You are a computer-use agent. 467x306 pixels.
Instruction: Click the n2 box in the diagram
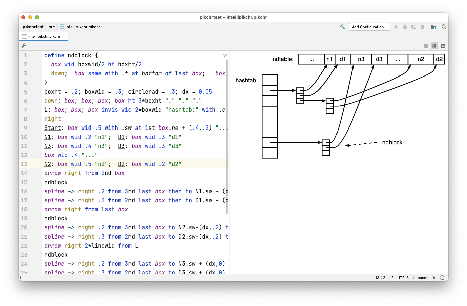pyautogui.click(x=421, y=59)
